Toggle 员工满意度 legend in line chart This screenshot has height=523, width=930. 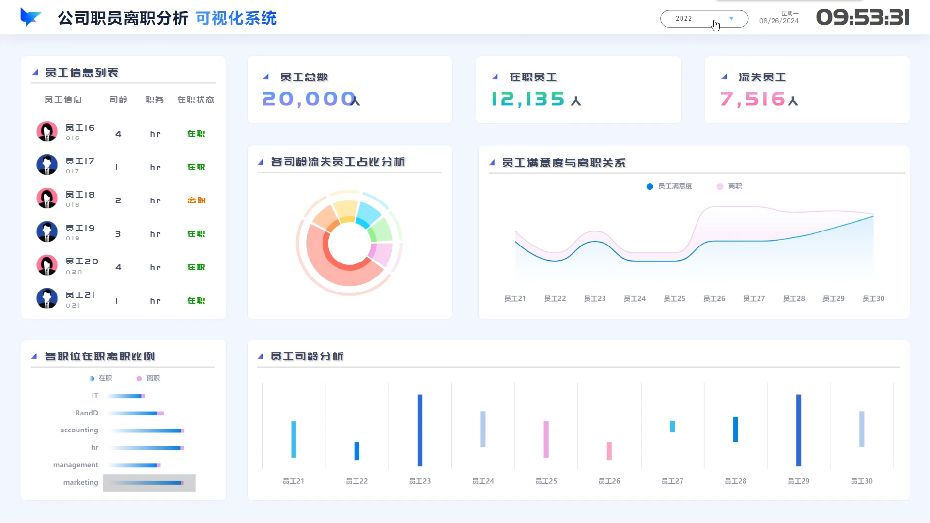[x=669, y=186]
